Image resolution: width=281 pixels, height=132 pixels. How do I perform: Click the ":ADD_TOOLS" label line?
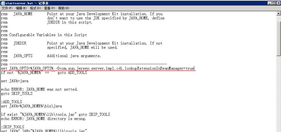click(x=12, y=102)
